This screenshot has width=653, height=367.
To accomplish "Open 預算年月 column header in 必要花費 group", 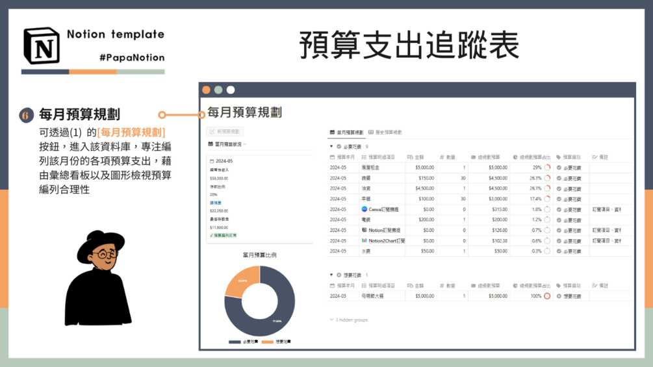I will pos(342,157).
